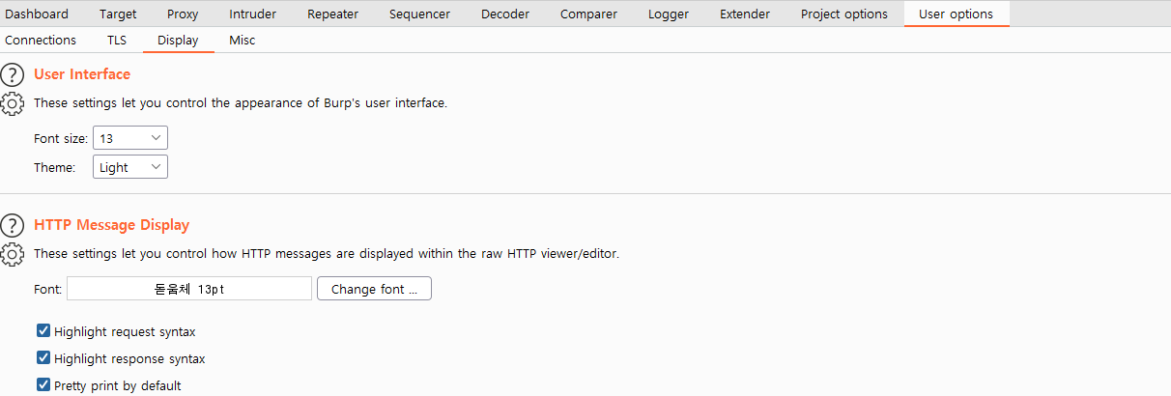Open help icon for User Interface section
The image size is (1171, 396).
12,74
